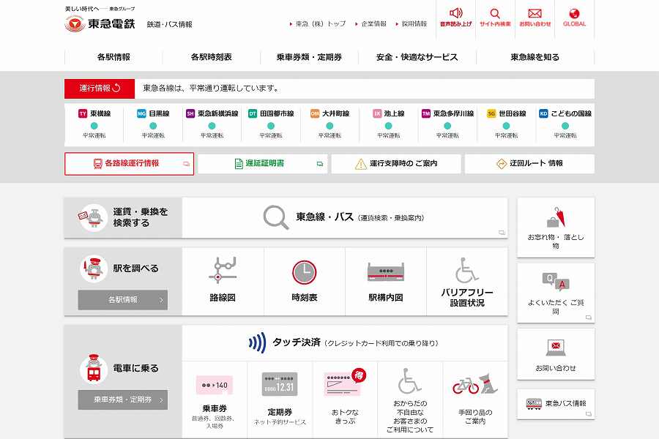Select the DT 田園都市線 line status
Image resolution: width=659 pixels, height=439 pixels.
pos(271,124)
